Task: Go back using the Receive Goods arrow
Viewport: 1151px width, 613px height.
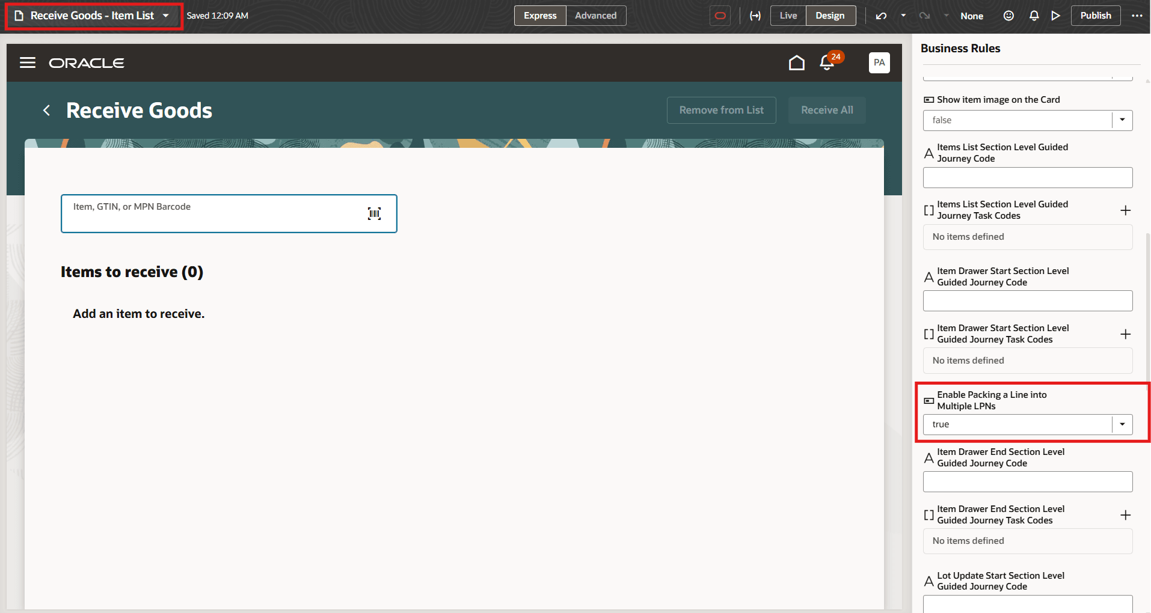Action: [46, 110]
